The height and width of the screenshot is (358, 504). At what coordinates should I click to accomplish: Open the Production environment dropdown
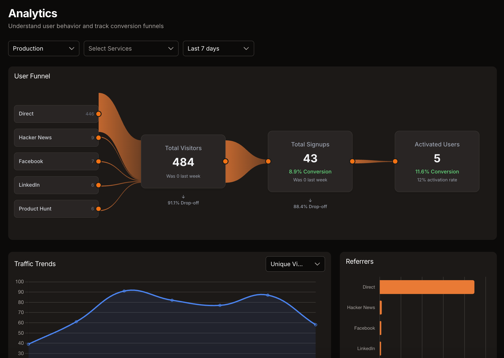click(44, 48)
